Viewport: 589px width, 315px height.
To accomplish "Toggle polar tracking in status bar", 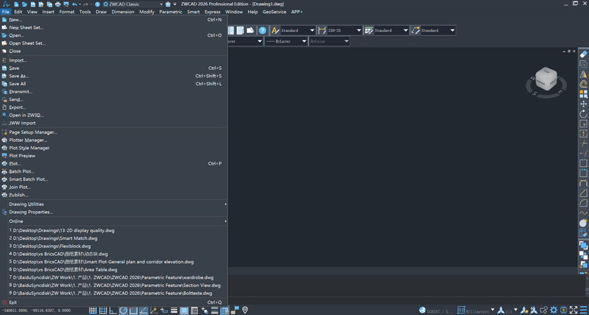I will pos(123,311).
